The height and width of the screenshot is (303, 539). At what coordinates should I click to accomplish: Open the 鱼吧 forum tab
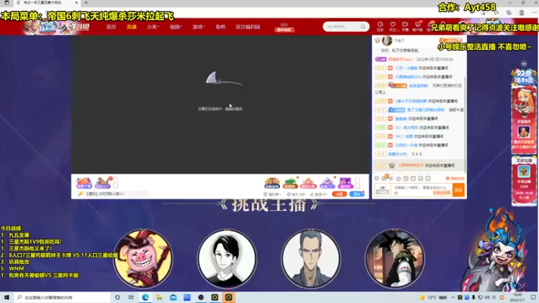point(220,27)
